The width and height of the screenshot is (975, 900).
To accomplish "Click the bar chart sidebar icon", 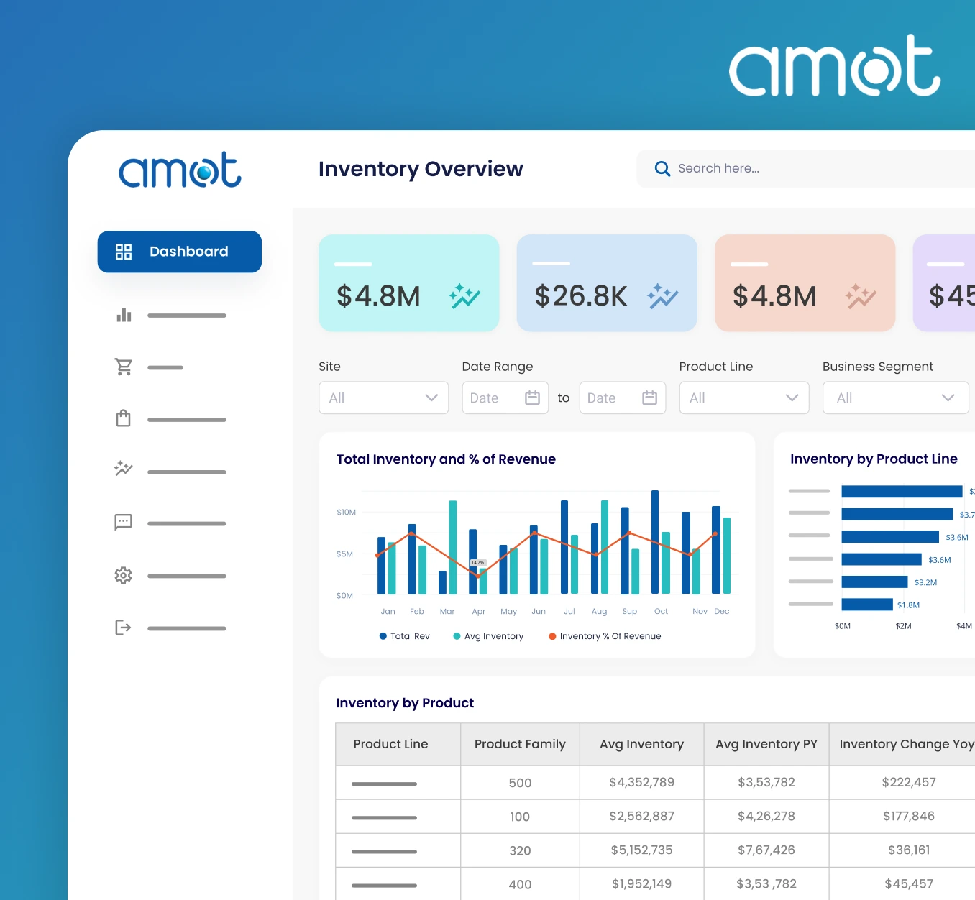I will tap(124, 315).
